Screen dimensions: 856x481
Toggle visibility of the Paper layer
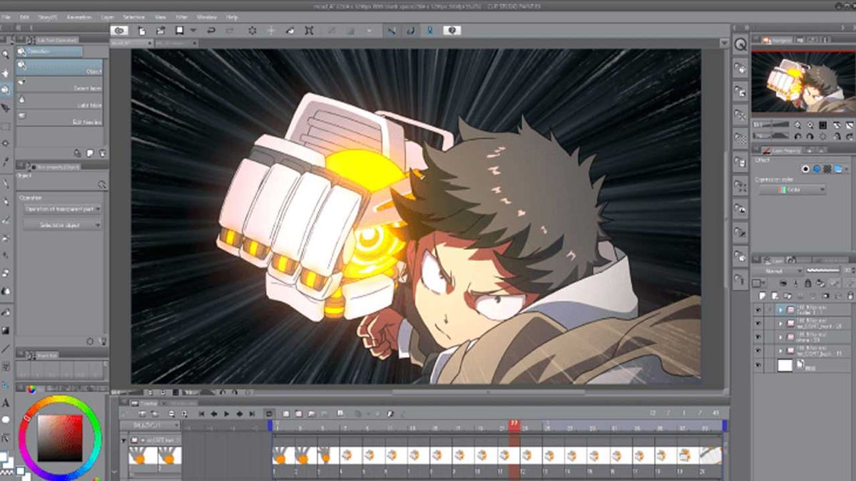click(758, 364)
